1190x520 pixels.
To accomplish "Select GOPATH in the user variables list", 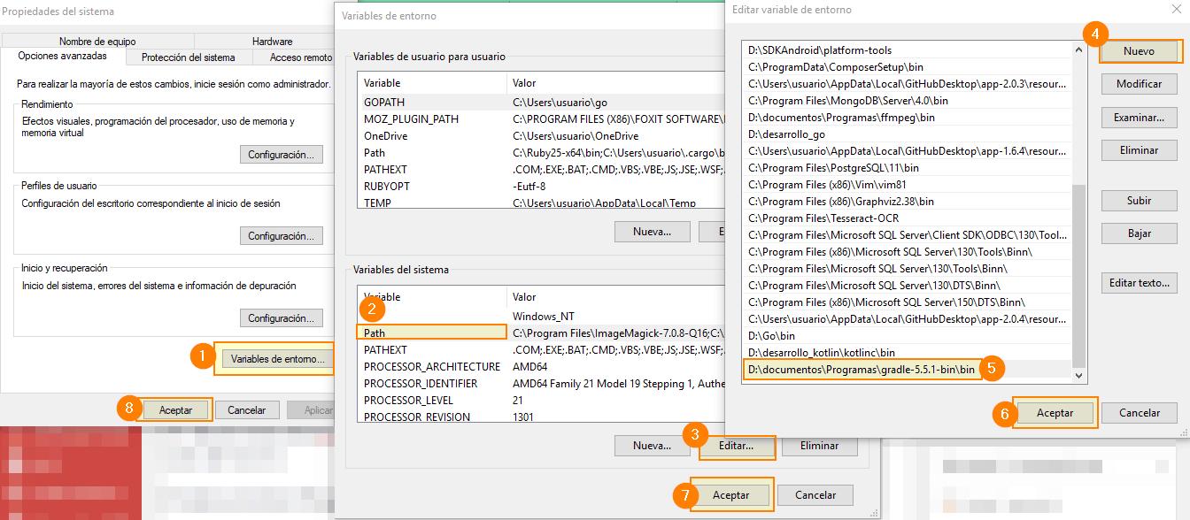I will 432,103.
